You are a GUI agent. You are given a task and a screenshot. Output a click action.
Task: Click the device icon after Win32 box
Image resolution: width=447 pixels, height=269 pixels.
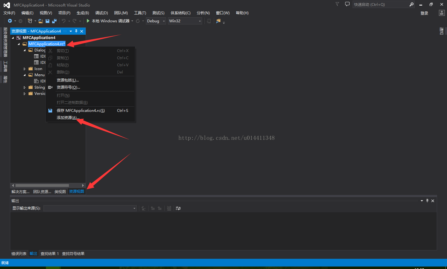point(209,21)
